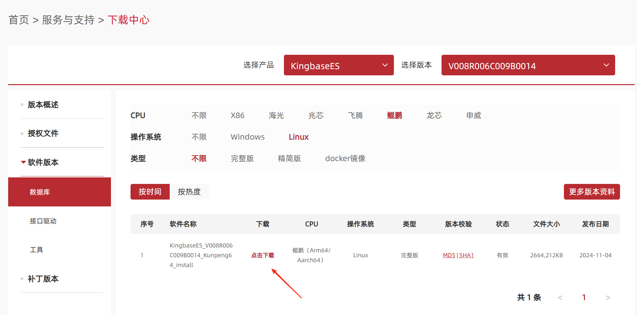Go to 首页 breadcrumb link
This screenshot has width=637, height=315.
19,20
